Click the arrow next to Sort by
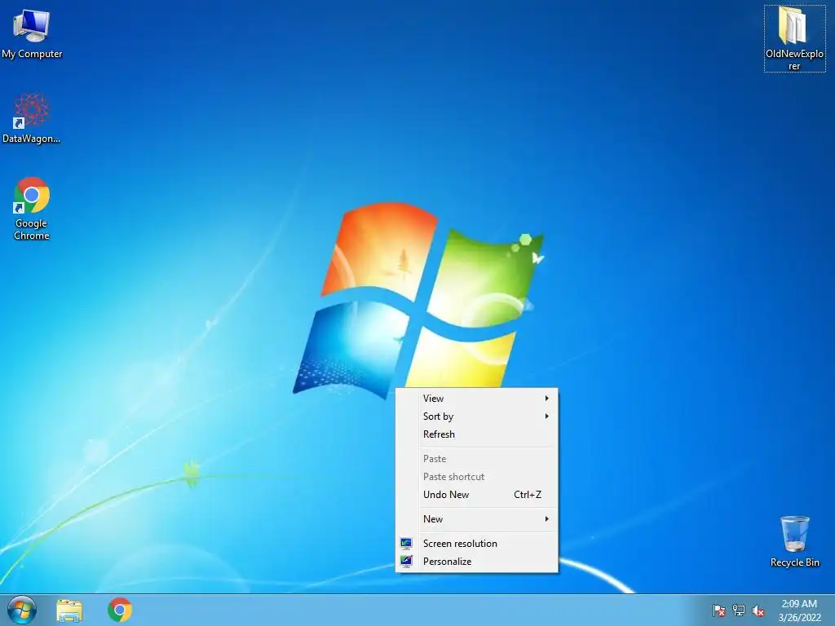835x626 pixels. click(547, 417)
